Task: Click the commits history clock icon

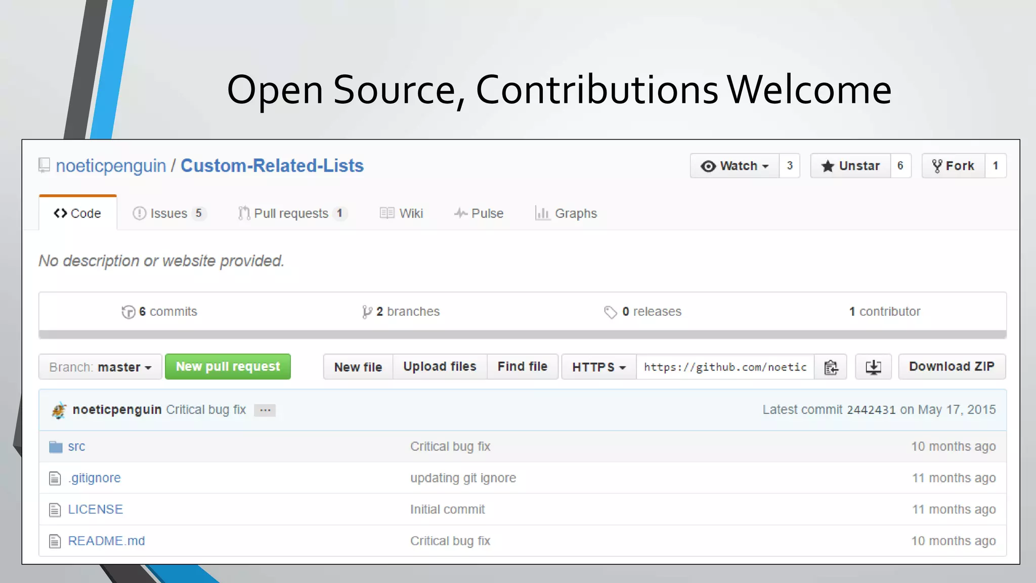Action: pos(128,312)
